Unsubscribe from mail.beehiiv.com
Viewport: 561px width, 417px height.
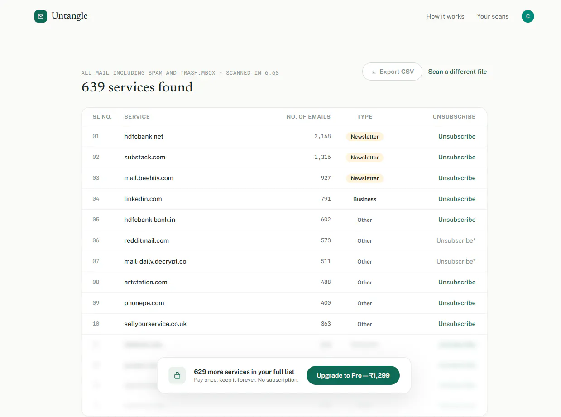coord(457,178)
